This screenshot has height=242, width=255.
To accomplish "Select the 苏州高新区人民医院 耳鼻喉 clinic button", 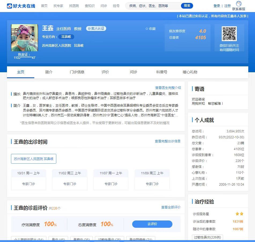I will (34, 159).
